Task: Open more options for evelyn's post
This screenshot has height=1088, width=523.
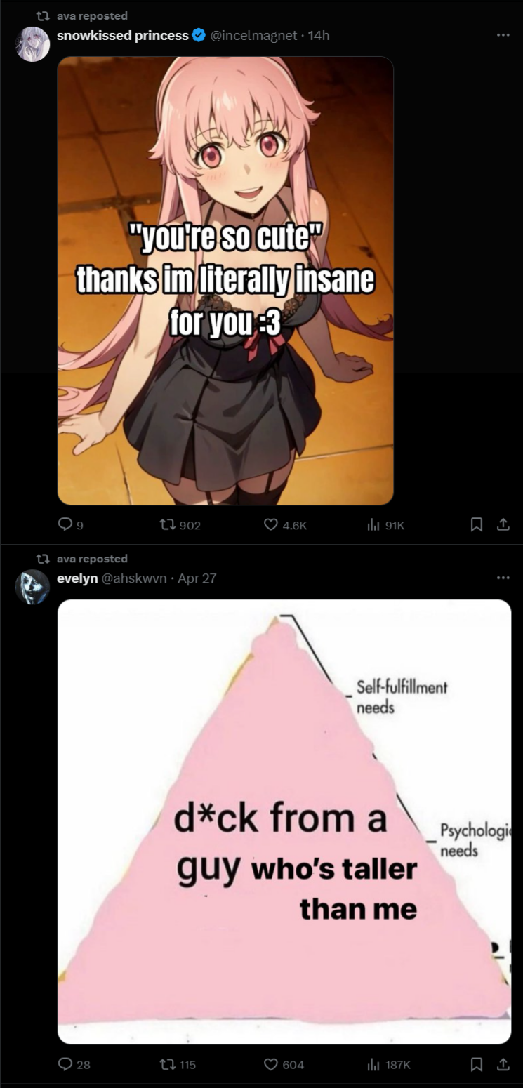Action: click(x=502, y=578)
